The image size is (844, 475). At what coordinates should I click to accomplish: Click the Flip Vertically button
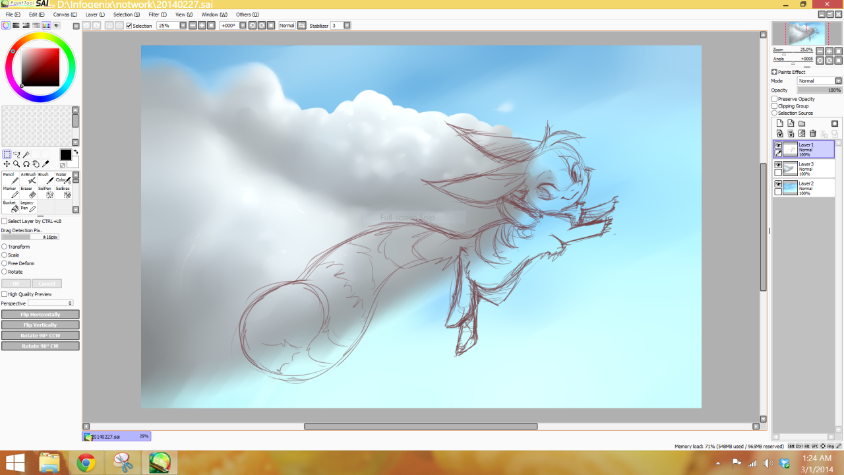[x=40, y=325]
